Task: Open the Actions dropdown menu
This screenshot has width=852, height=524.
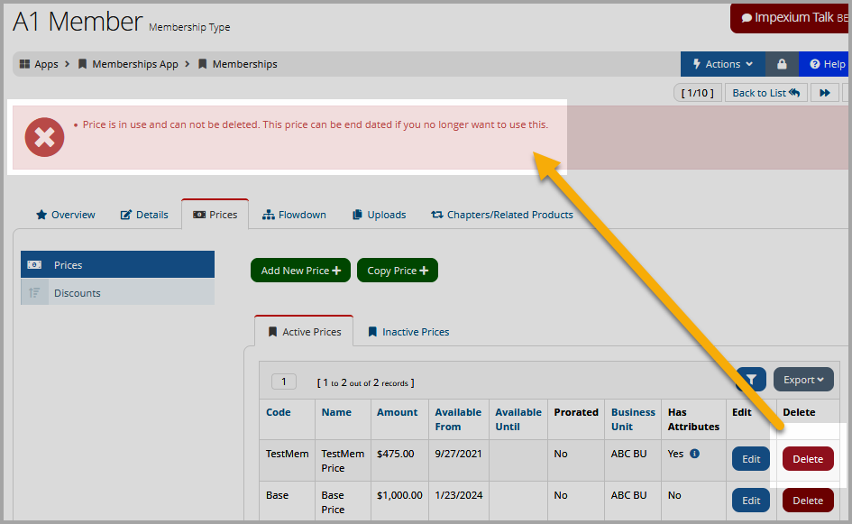Action: [723, 64]
